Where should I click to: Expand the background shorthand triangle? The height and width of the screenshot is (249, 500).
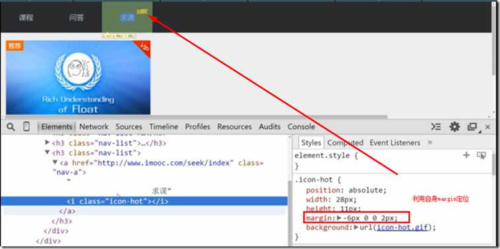click(356, 228)
